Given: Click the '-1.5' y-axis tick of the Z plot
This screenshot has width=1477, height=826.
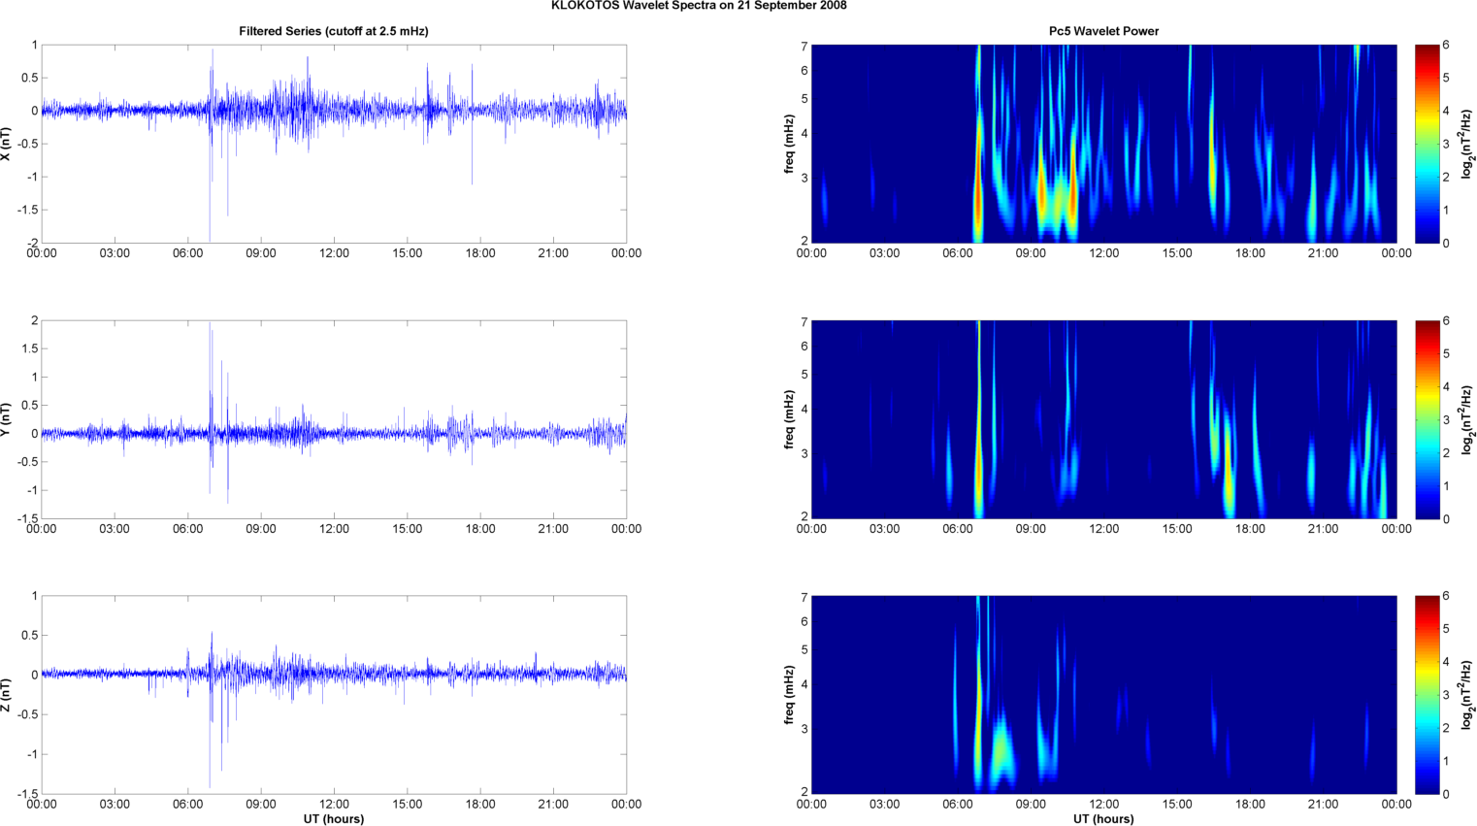Looking at the screenshot, I should coord(28,794).
